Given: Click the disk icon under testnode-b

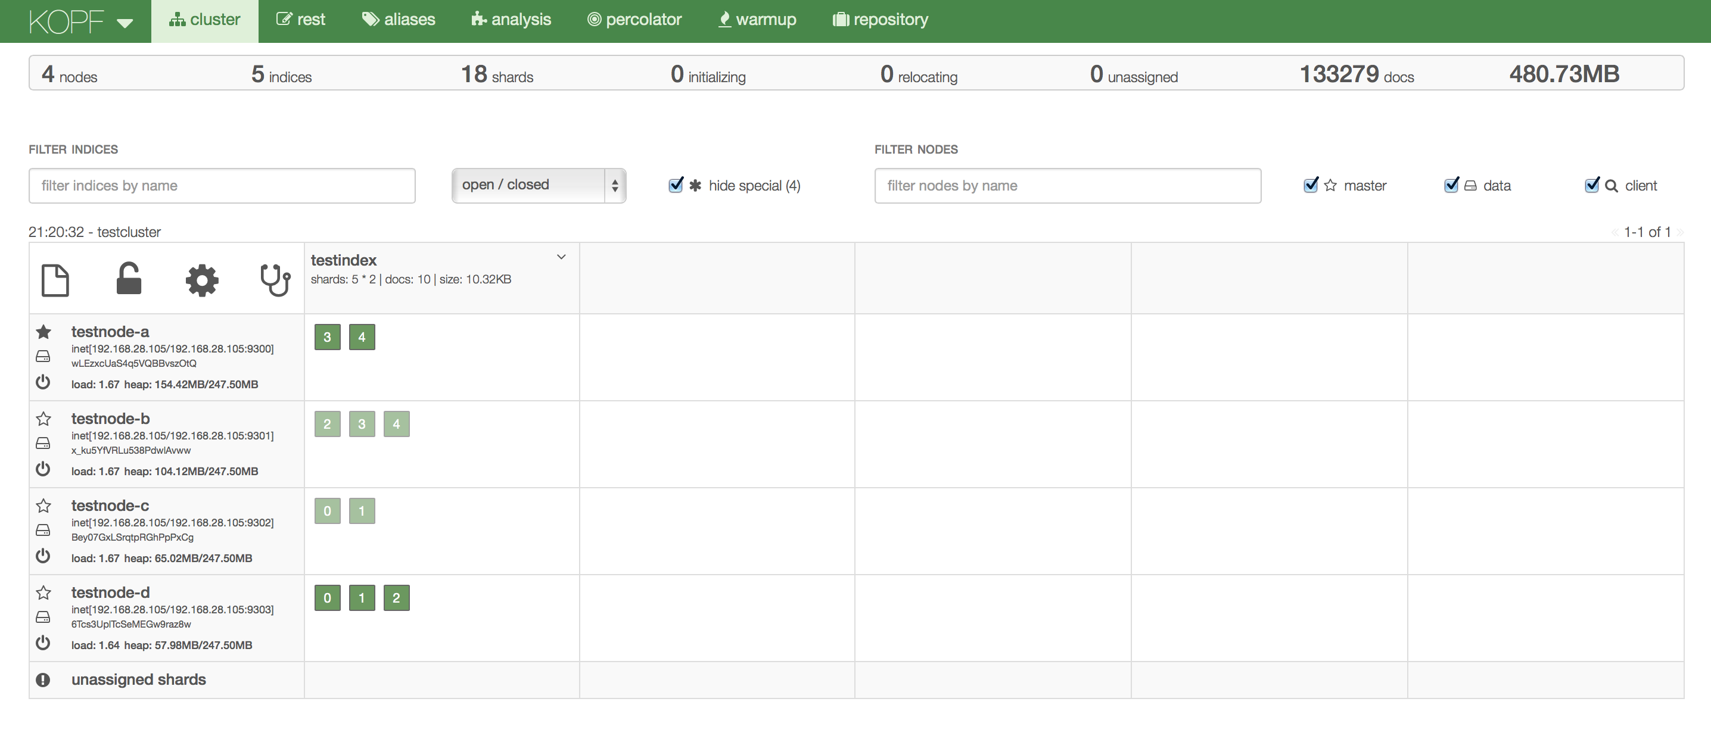Looking at the screenshot, I should pos(43,443).
